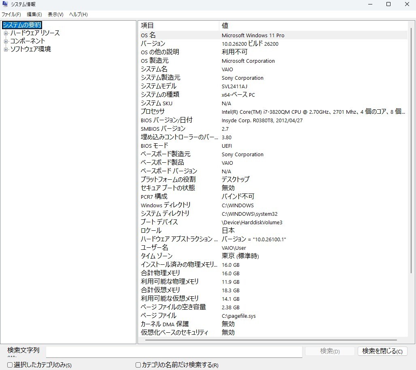
Task: Select the タイム ゾーン row
Action: [273, 256]
